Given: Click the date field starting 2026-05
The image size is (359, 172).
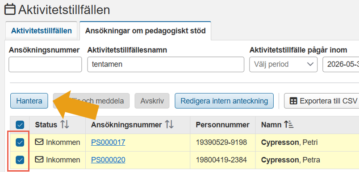Looking at the screenshot, I should pos(341,65).
